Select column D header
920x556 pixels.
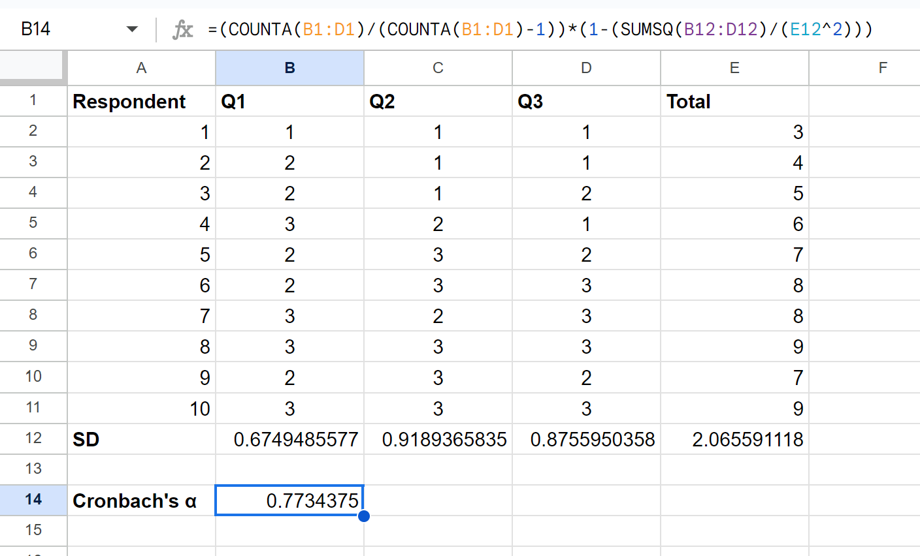tap(586, 68)
